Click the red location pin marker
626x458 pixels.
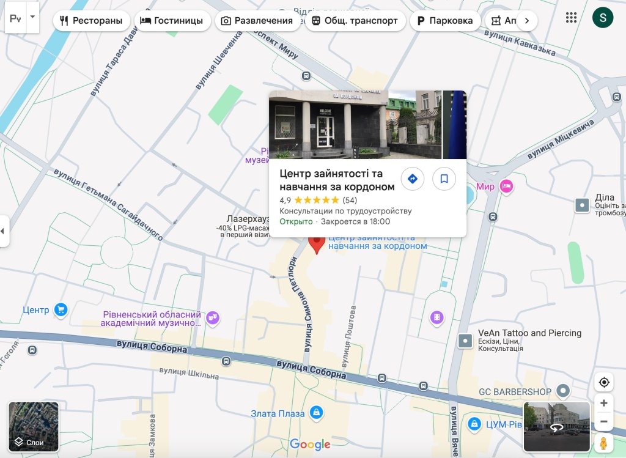point(316,243)
